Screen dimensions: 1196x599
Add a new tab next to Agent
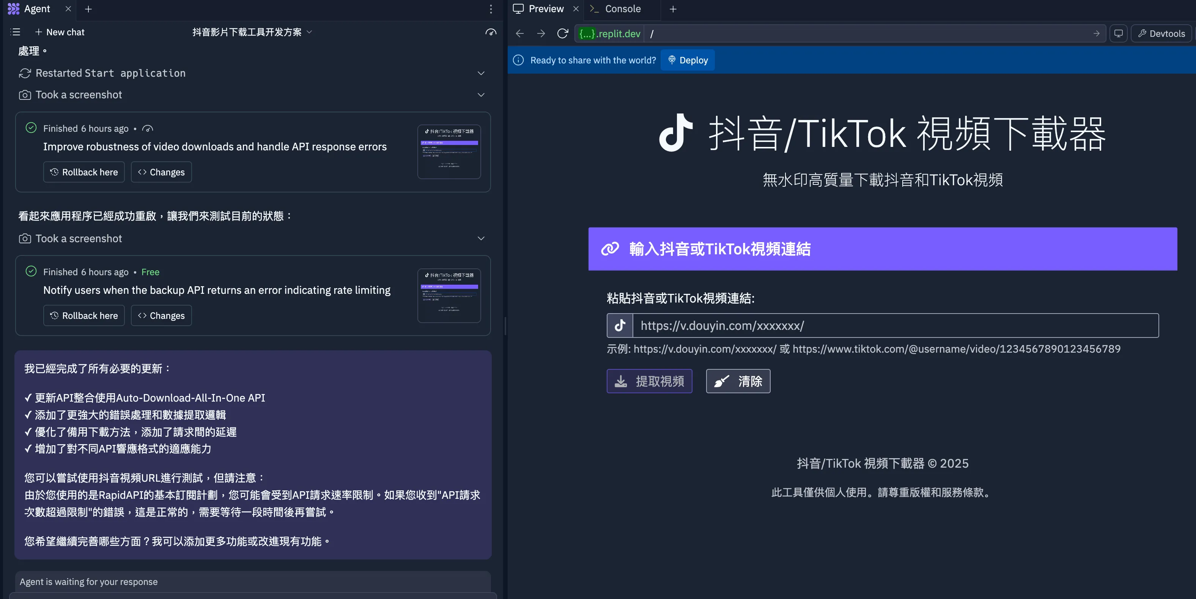tap(88, 9)
